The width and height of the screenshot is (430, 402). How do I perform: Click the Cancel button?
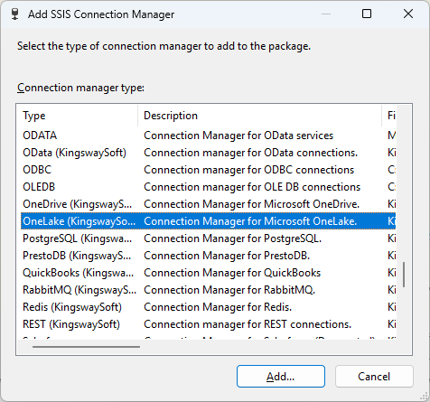[x=374, y=377]
